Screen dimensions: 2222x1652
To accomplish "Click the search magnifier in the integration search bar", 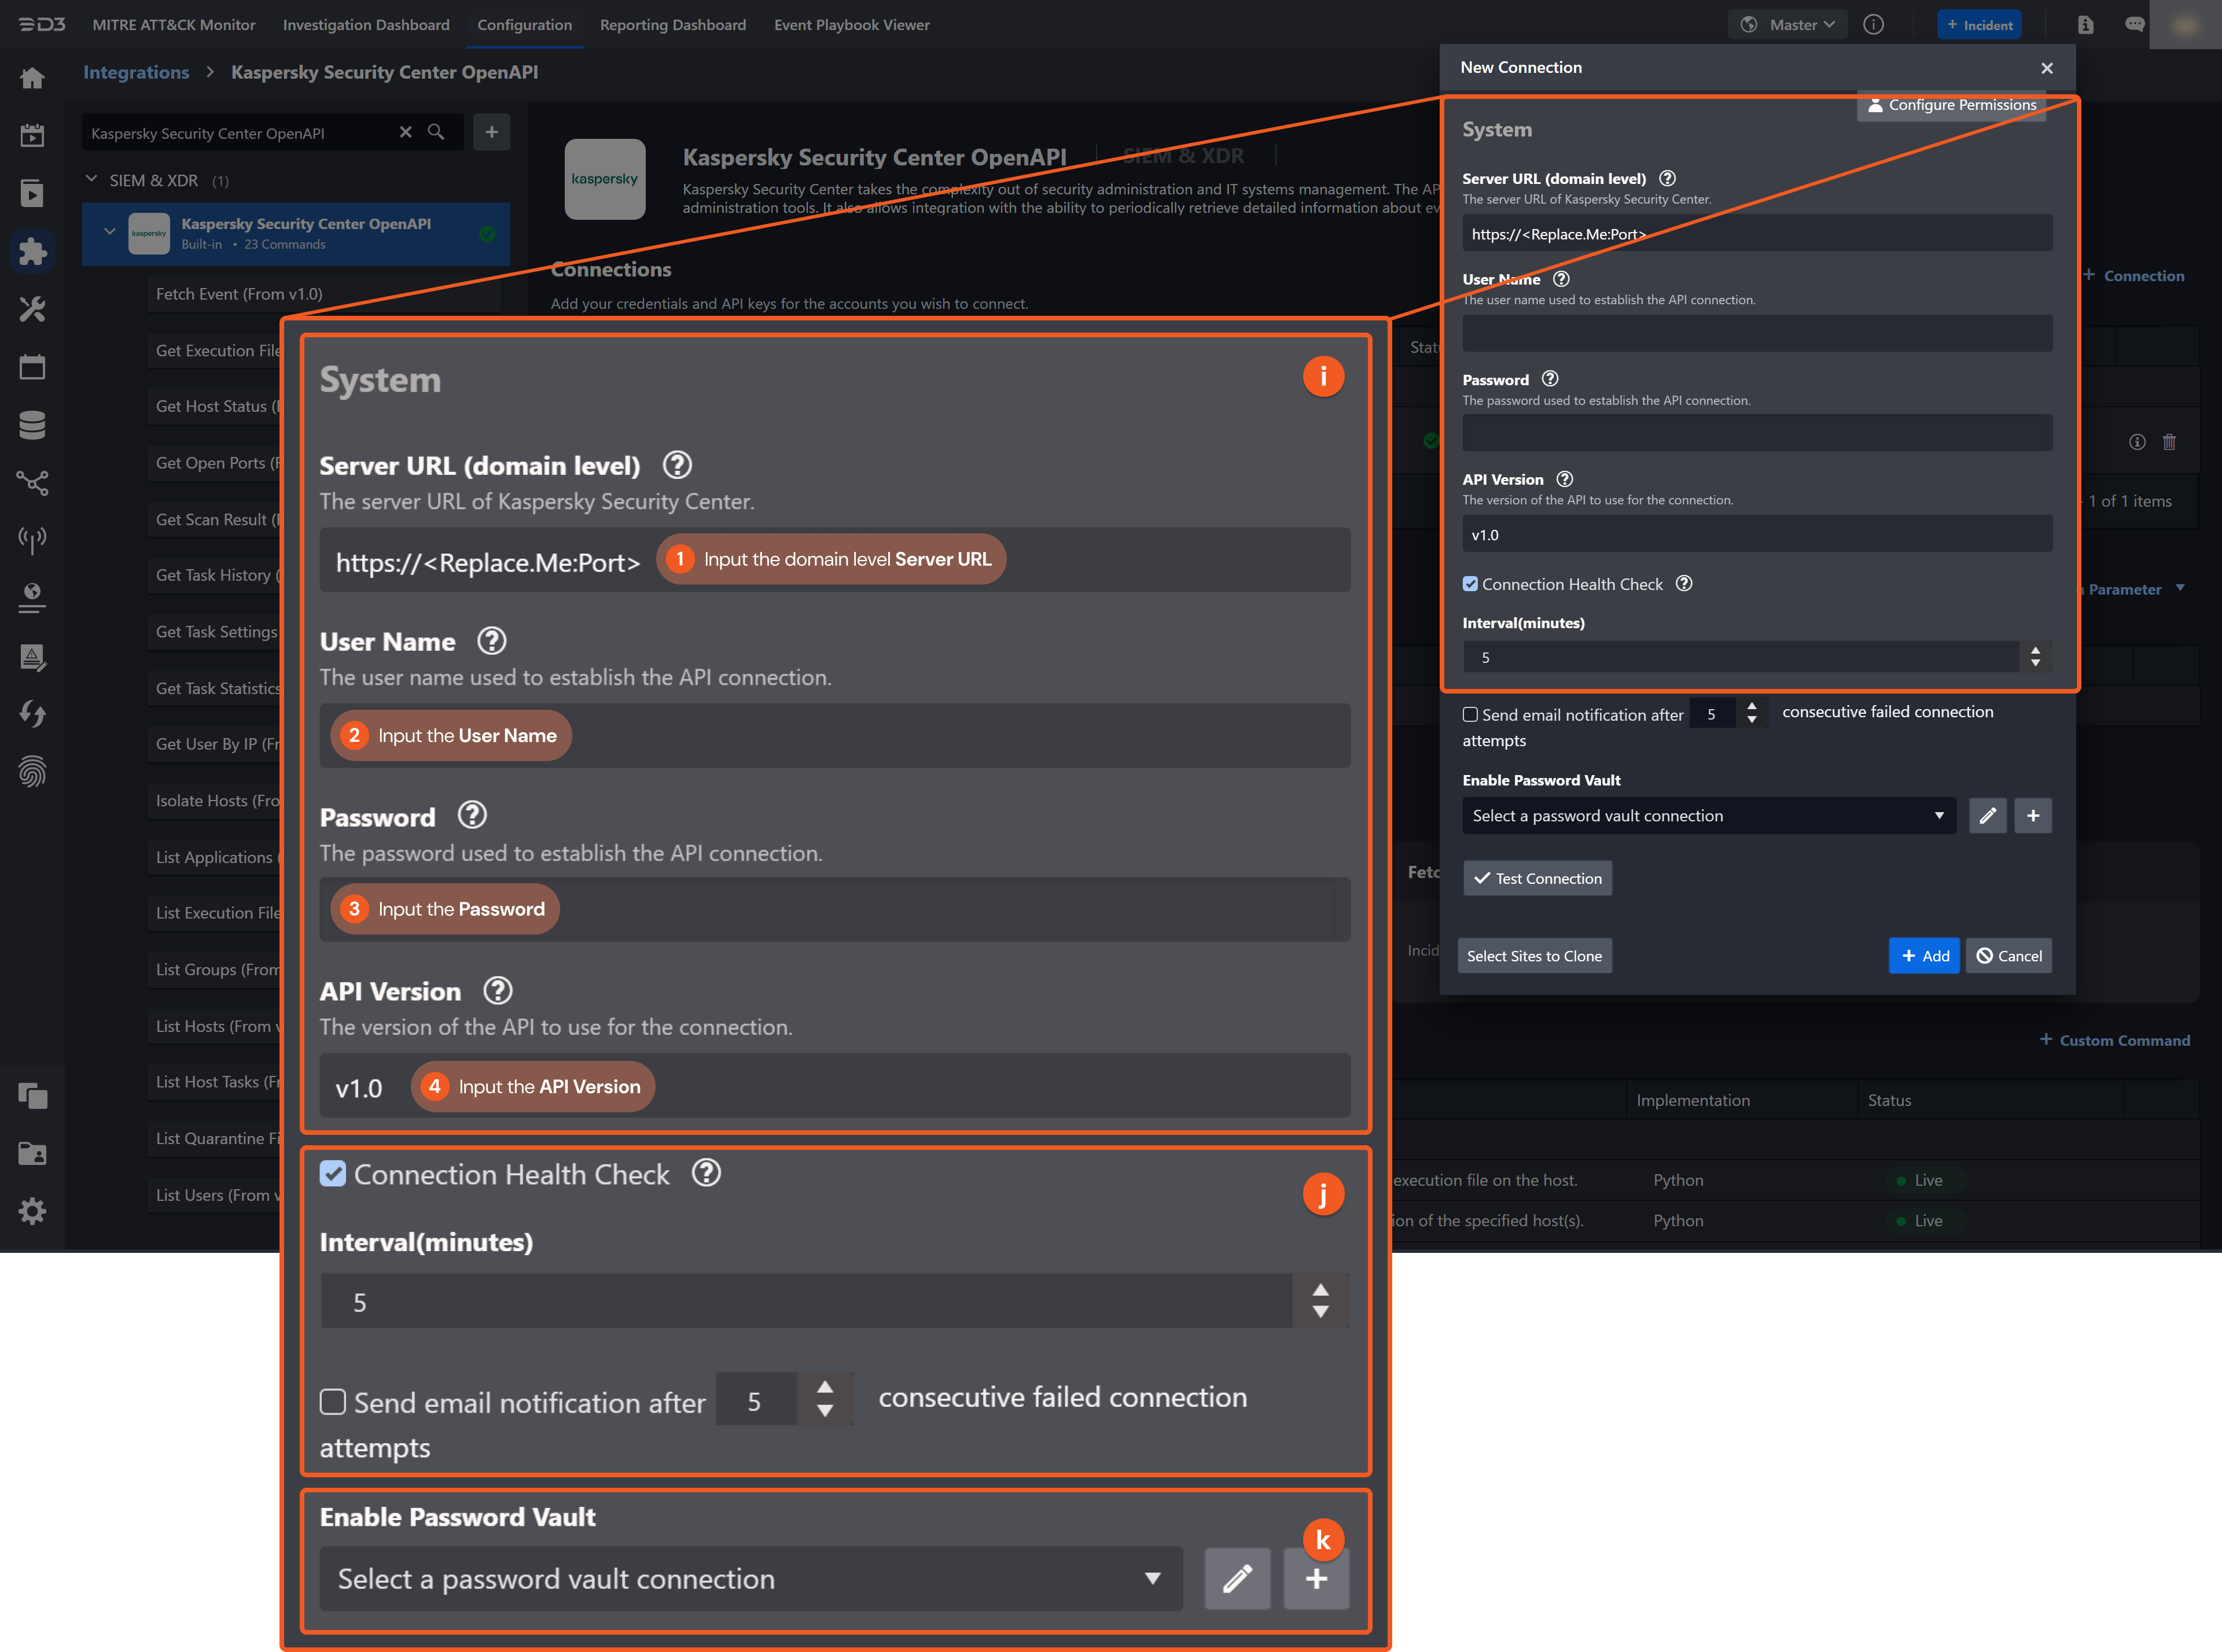I will [x=436, y=132].
